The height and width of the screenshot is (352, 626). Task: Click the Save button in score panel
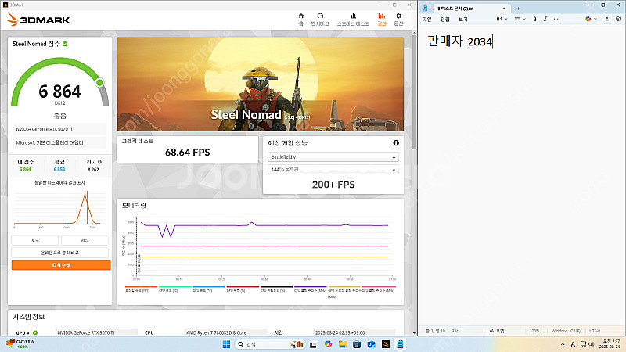coord(85,240)
